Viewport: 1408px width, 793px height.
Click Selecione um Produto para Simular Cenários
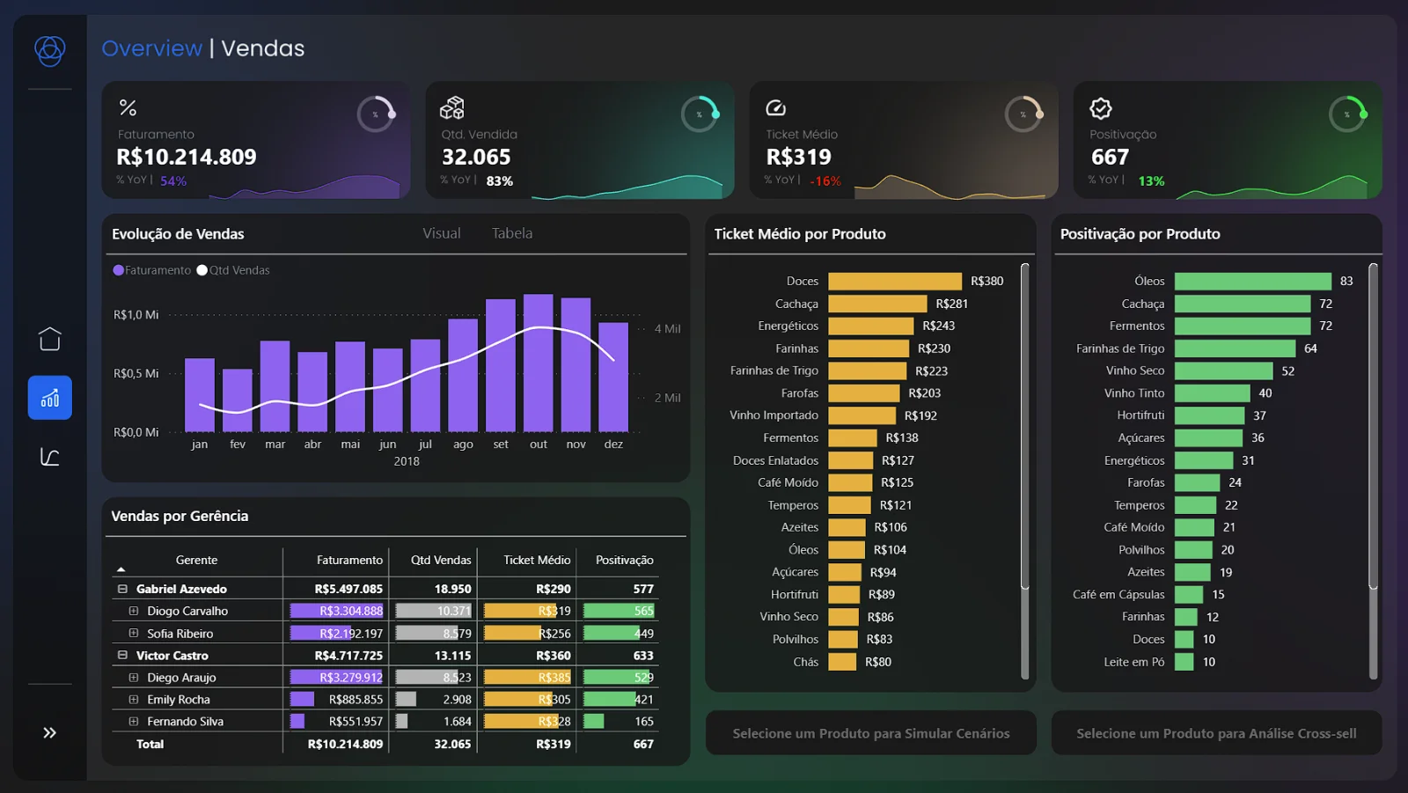(x=871, y=733)
